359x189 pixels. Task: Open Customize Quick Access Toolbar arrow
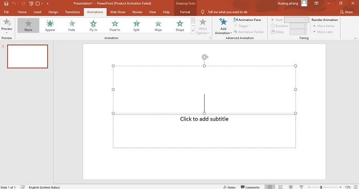pyautogui.click(x=47, y=4)
